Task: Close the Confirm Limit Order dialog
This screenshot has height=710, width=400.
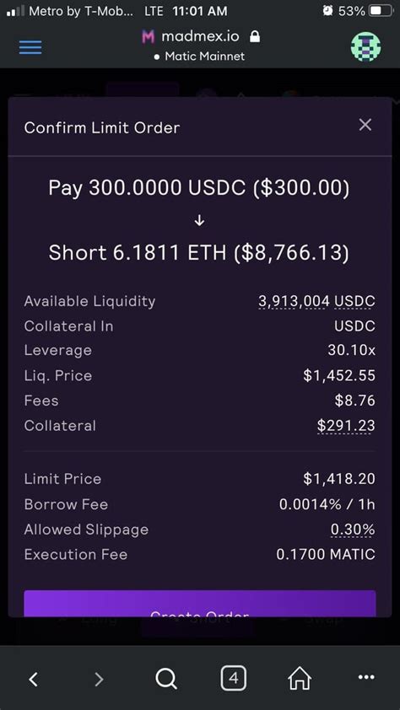Action: [x=365, y=125]
